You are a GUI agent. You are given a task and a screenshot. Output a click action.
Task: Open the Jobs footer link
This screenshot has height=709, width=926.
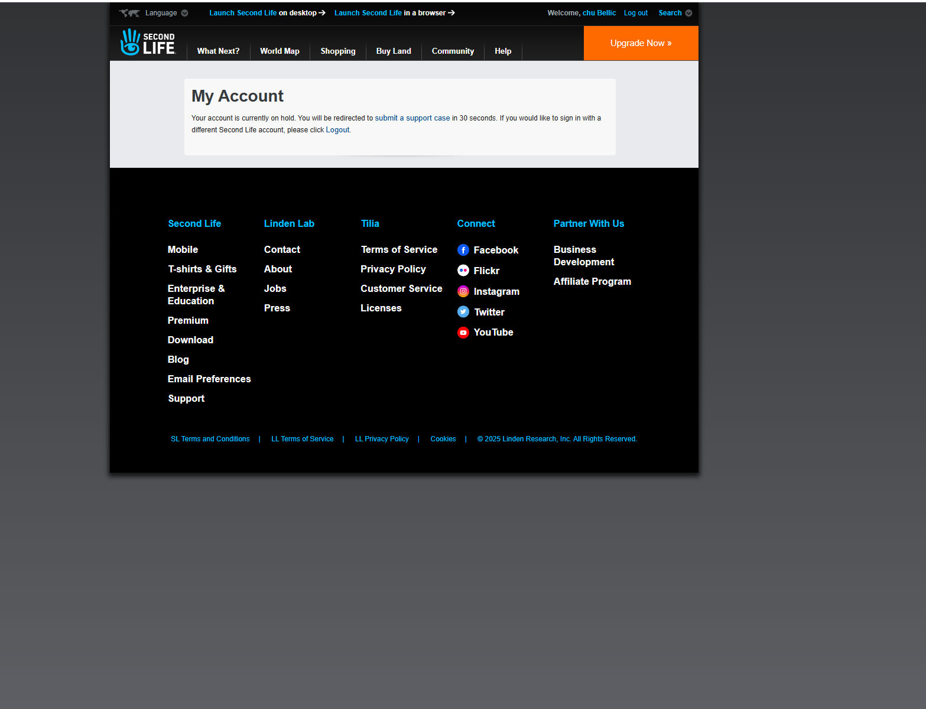[x=275, y=289]
